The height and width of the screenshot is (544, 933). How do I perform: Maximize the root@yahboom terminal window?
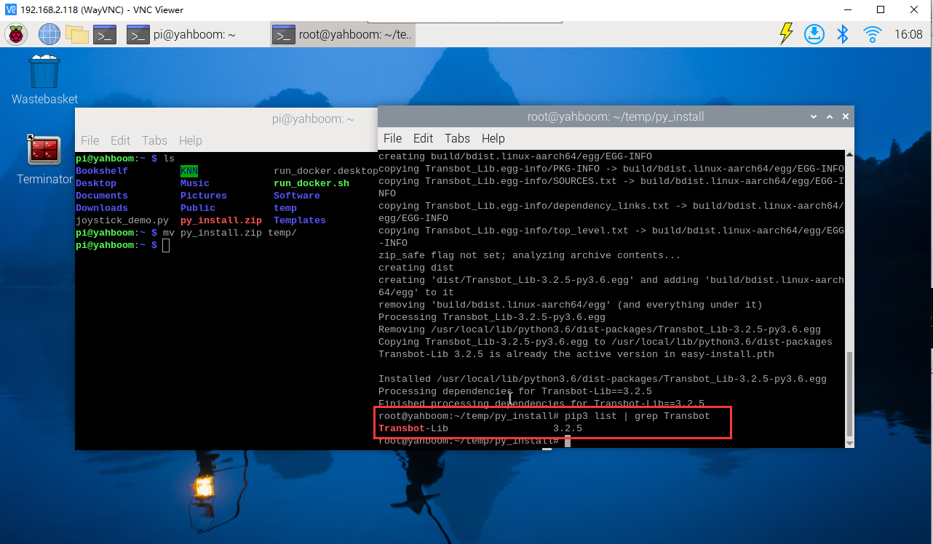coord(830,116)
